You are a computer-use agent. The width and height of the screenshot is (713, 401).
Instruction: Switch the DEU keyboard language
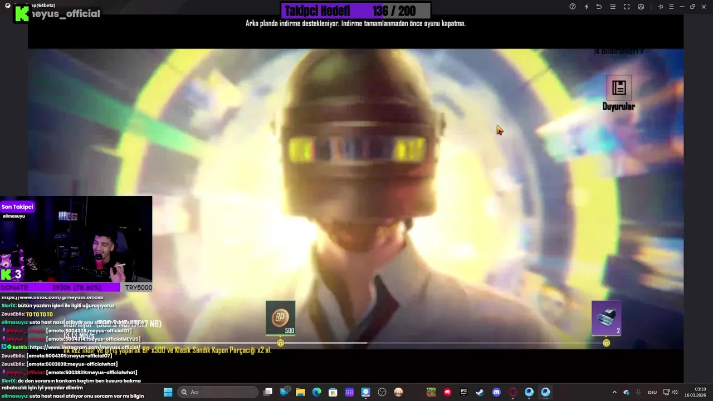click(652, 392)
